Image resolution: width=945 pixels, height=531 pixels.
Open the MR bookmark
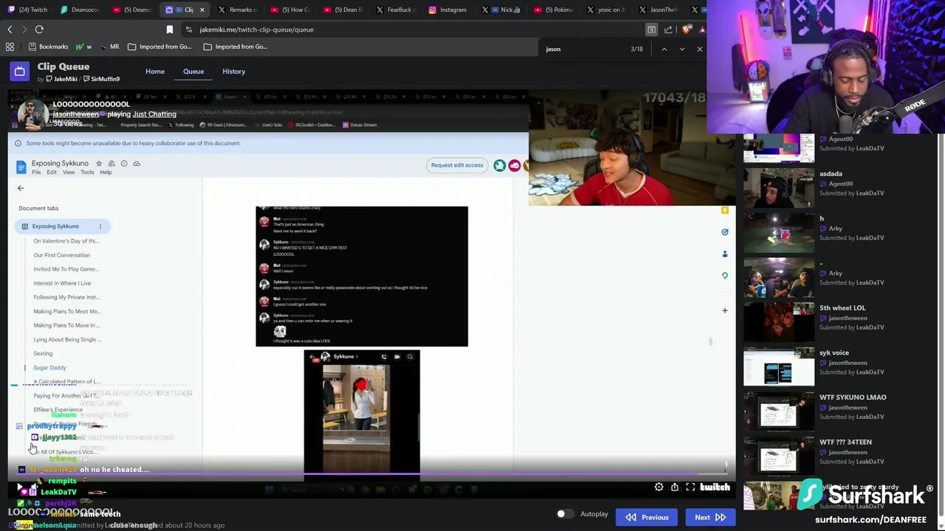109,46
